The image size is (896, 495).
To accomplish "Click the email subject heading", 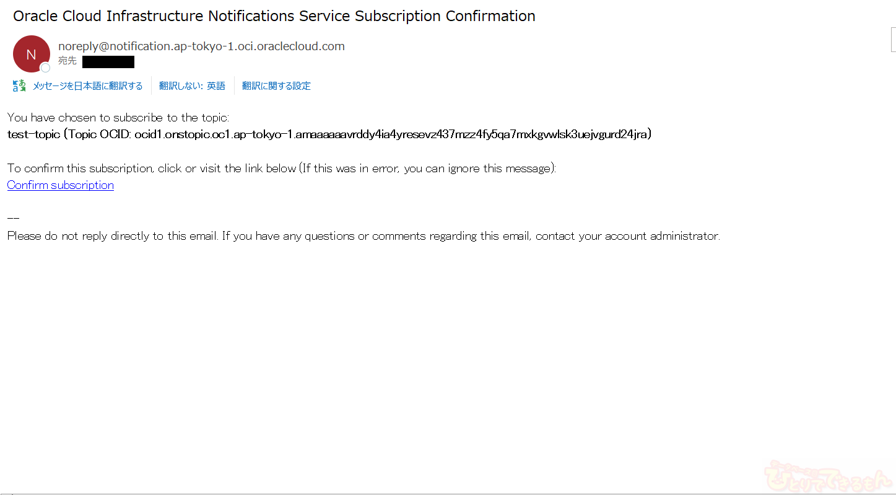I will [x=274, y=16].
